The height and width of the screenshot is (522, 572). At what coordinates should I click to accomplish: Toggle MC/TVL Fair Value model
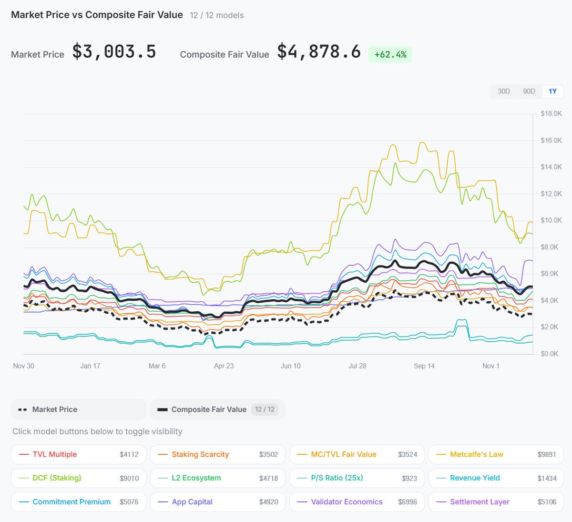click(357, 454)
